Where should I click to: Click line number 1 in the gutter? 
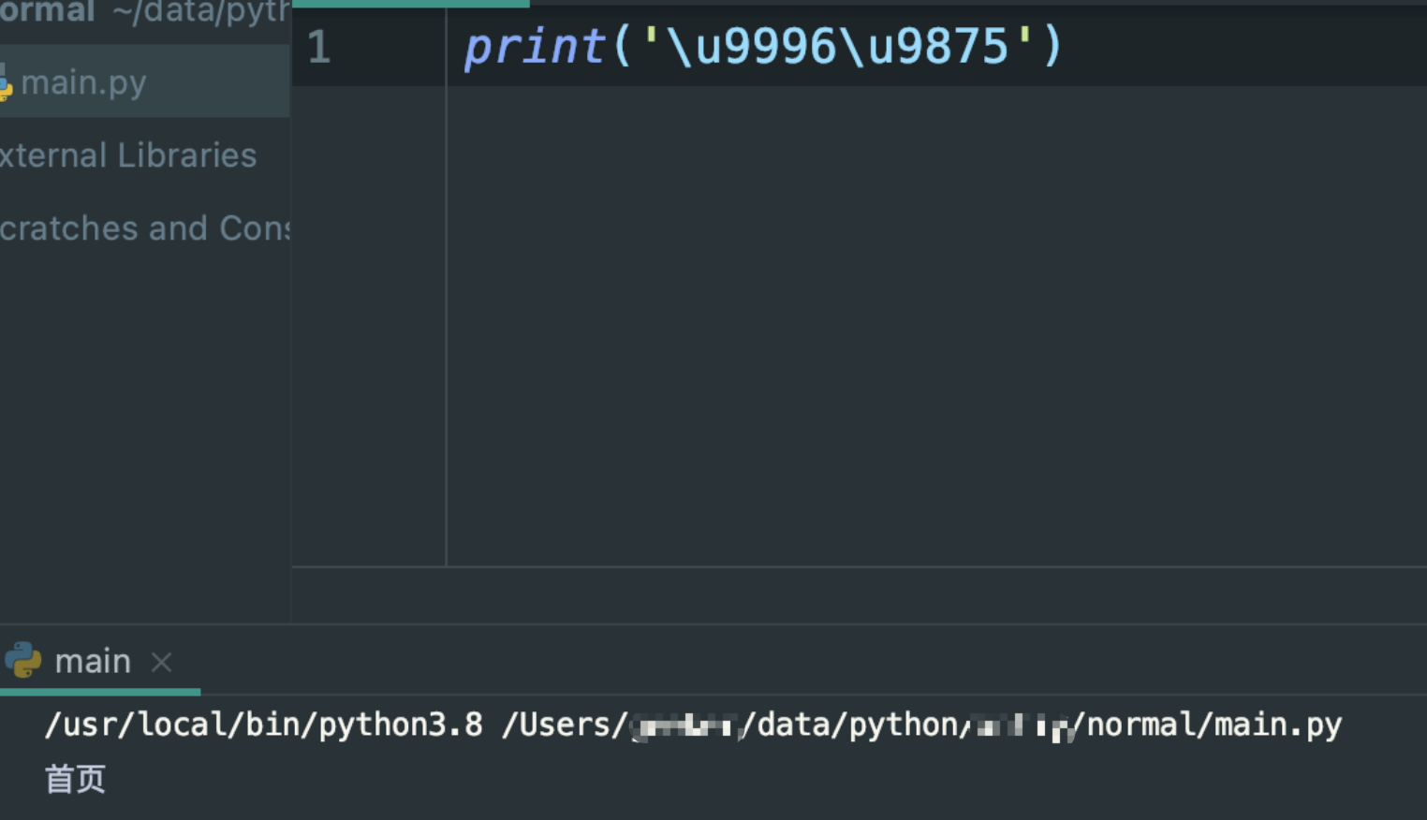(318, 47)
